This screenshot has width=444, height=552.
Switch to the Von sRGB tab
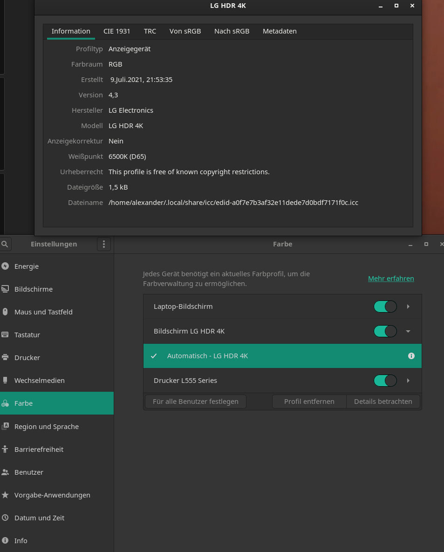pyautogui.click(x=185, y=31)
